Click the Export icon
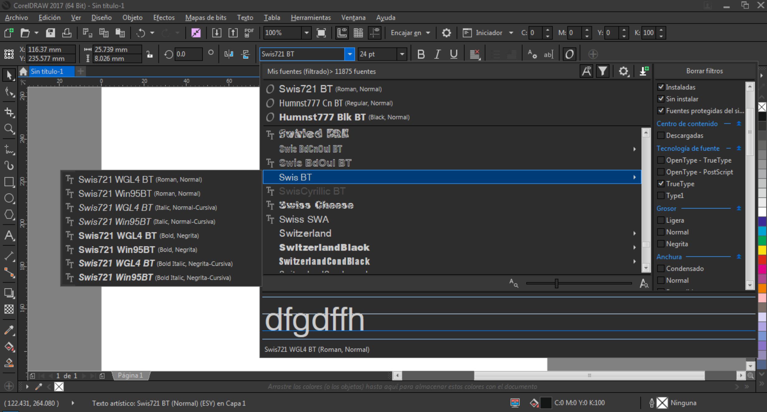This screenshot has height=412, width=767. coord(233,33)
